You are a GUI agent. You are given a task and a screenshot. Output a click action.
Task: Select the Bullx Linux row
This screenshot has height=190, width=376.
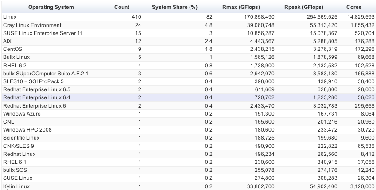[189, 57]
